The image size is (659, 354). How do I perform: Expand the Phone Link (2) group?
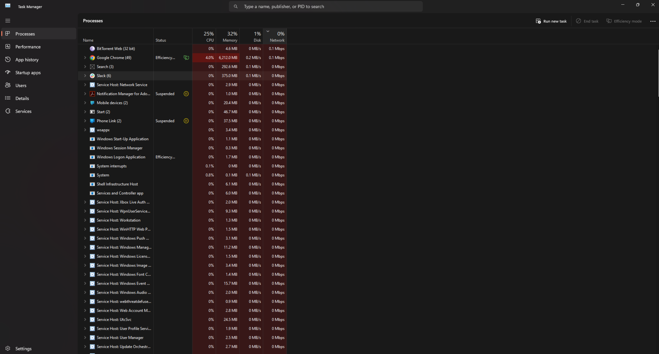click(x=85, y=121)
